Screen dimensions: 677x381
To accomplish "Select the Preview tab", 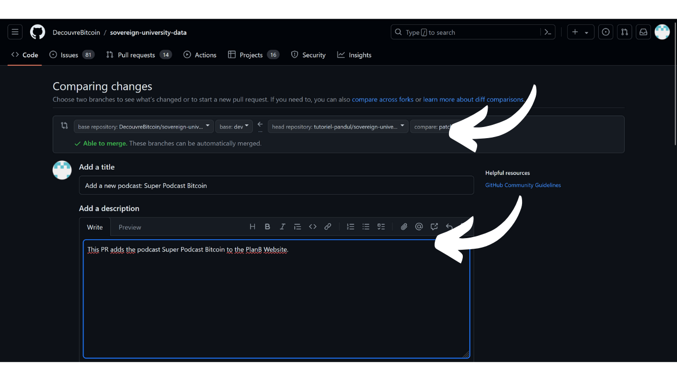I will 130,227.
